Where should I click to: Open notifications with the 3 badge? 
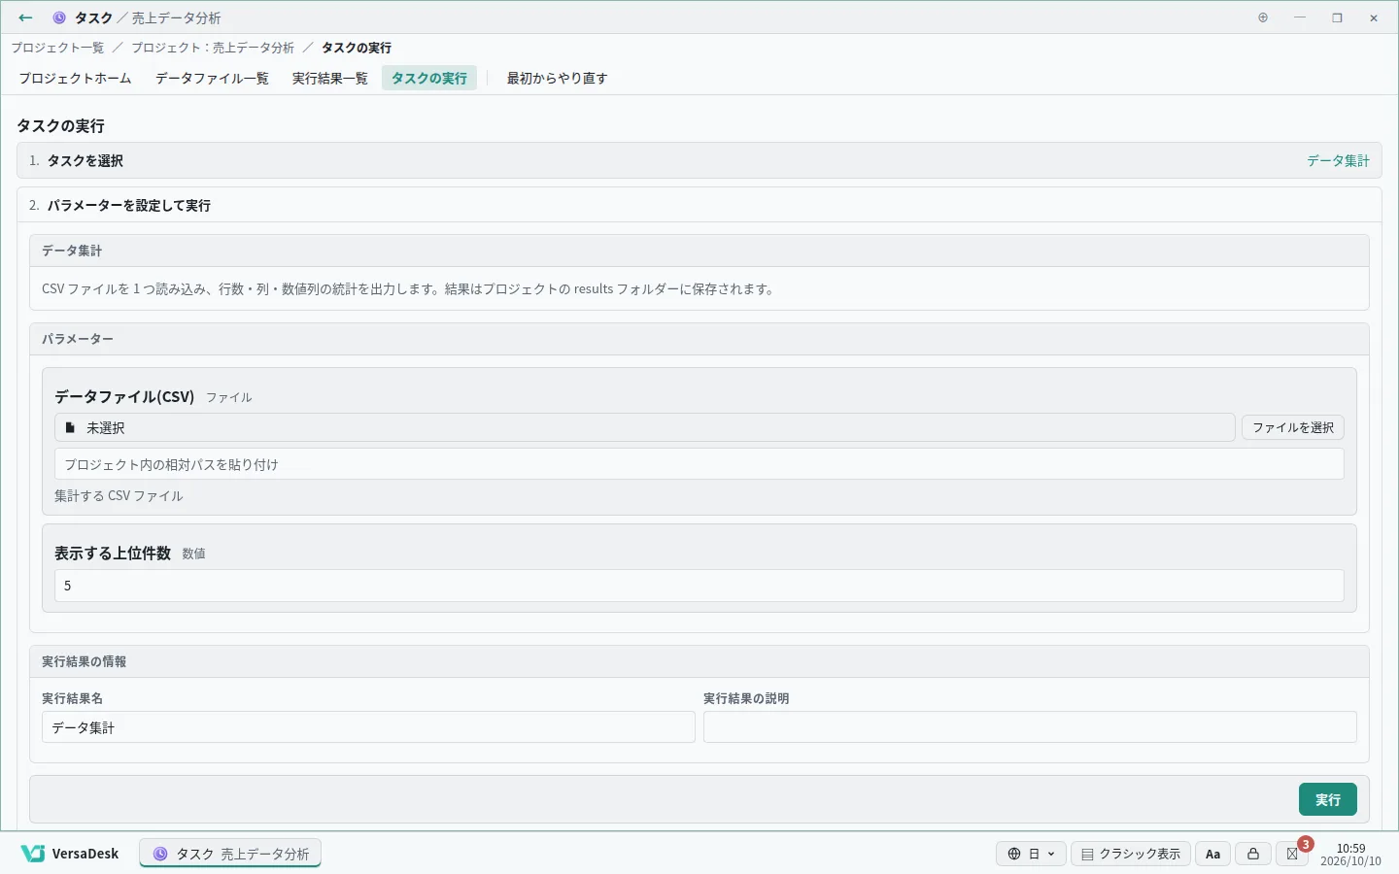coord(1293,854)
